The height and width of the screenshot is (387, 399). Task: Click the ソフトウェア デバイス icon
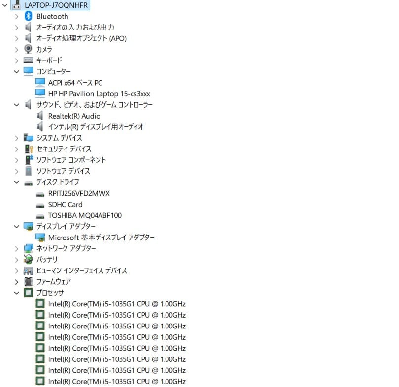click(x=28, y=171)
